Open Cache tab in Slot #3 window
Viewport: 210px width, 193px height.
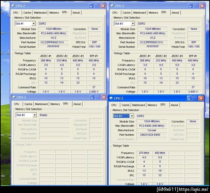(x=126, y=13)
